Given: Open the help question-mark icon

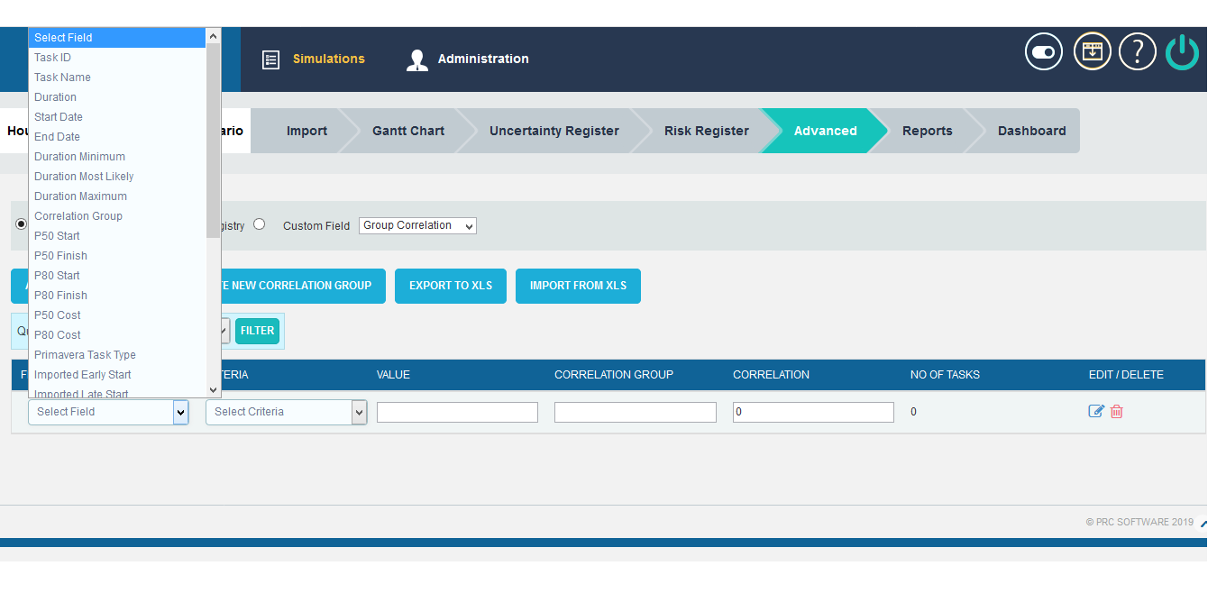Looking at the screenshot, I should pyautogui.click(x=1137, y=51).
